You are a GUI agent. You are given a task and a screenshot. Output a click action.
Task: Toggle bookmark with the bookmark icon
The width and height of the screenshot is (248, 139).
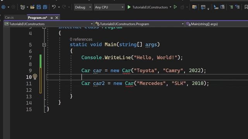point(246,7)
